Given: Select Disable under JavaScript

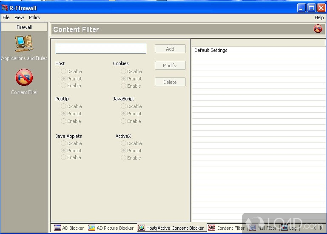Looking at the screenshot, I should coord(124,106).
